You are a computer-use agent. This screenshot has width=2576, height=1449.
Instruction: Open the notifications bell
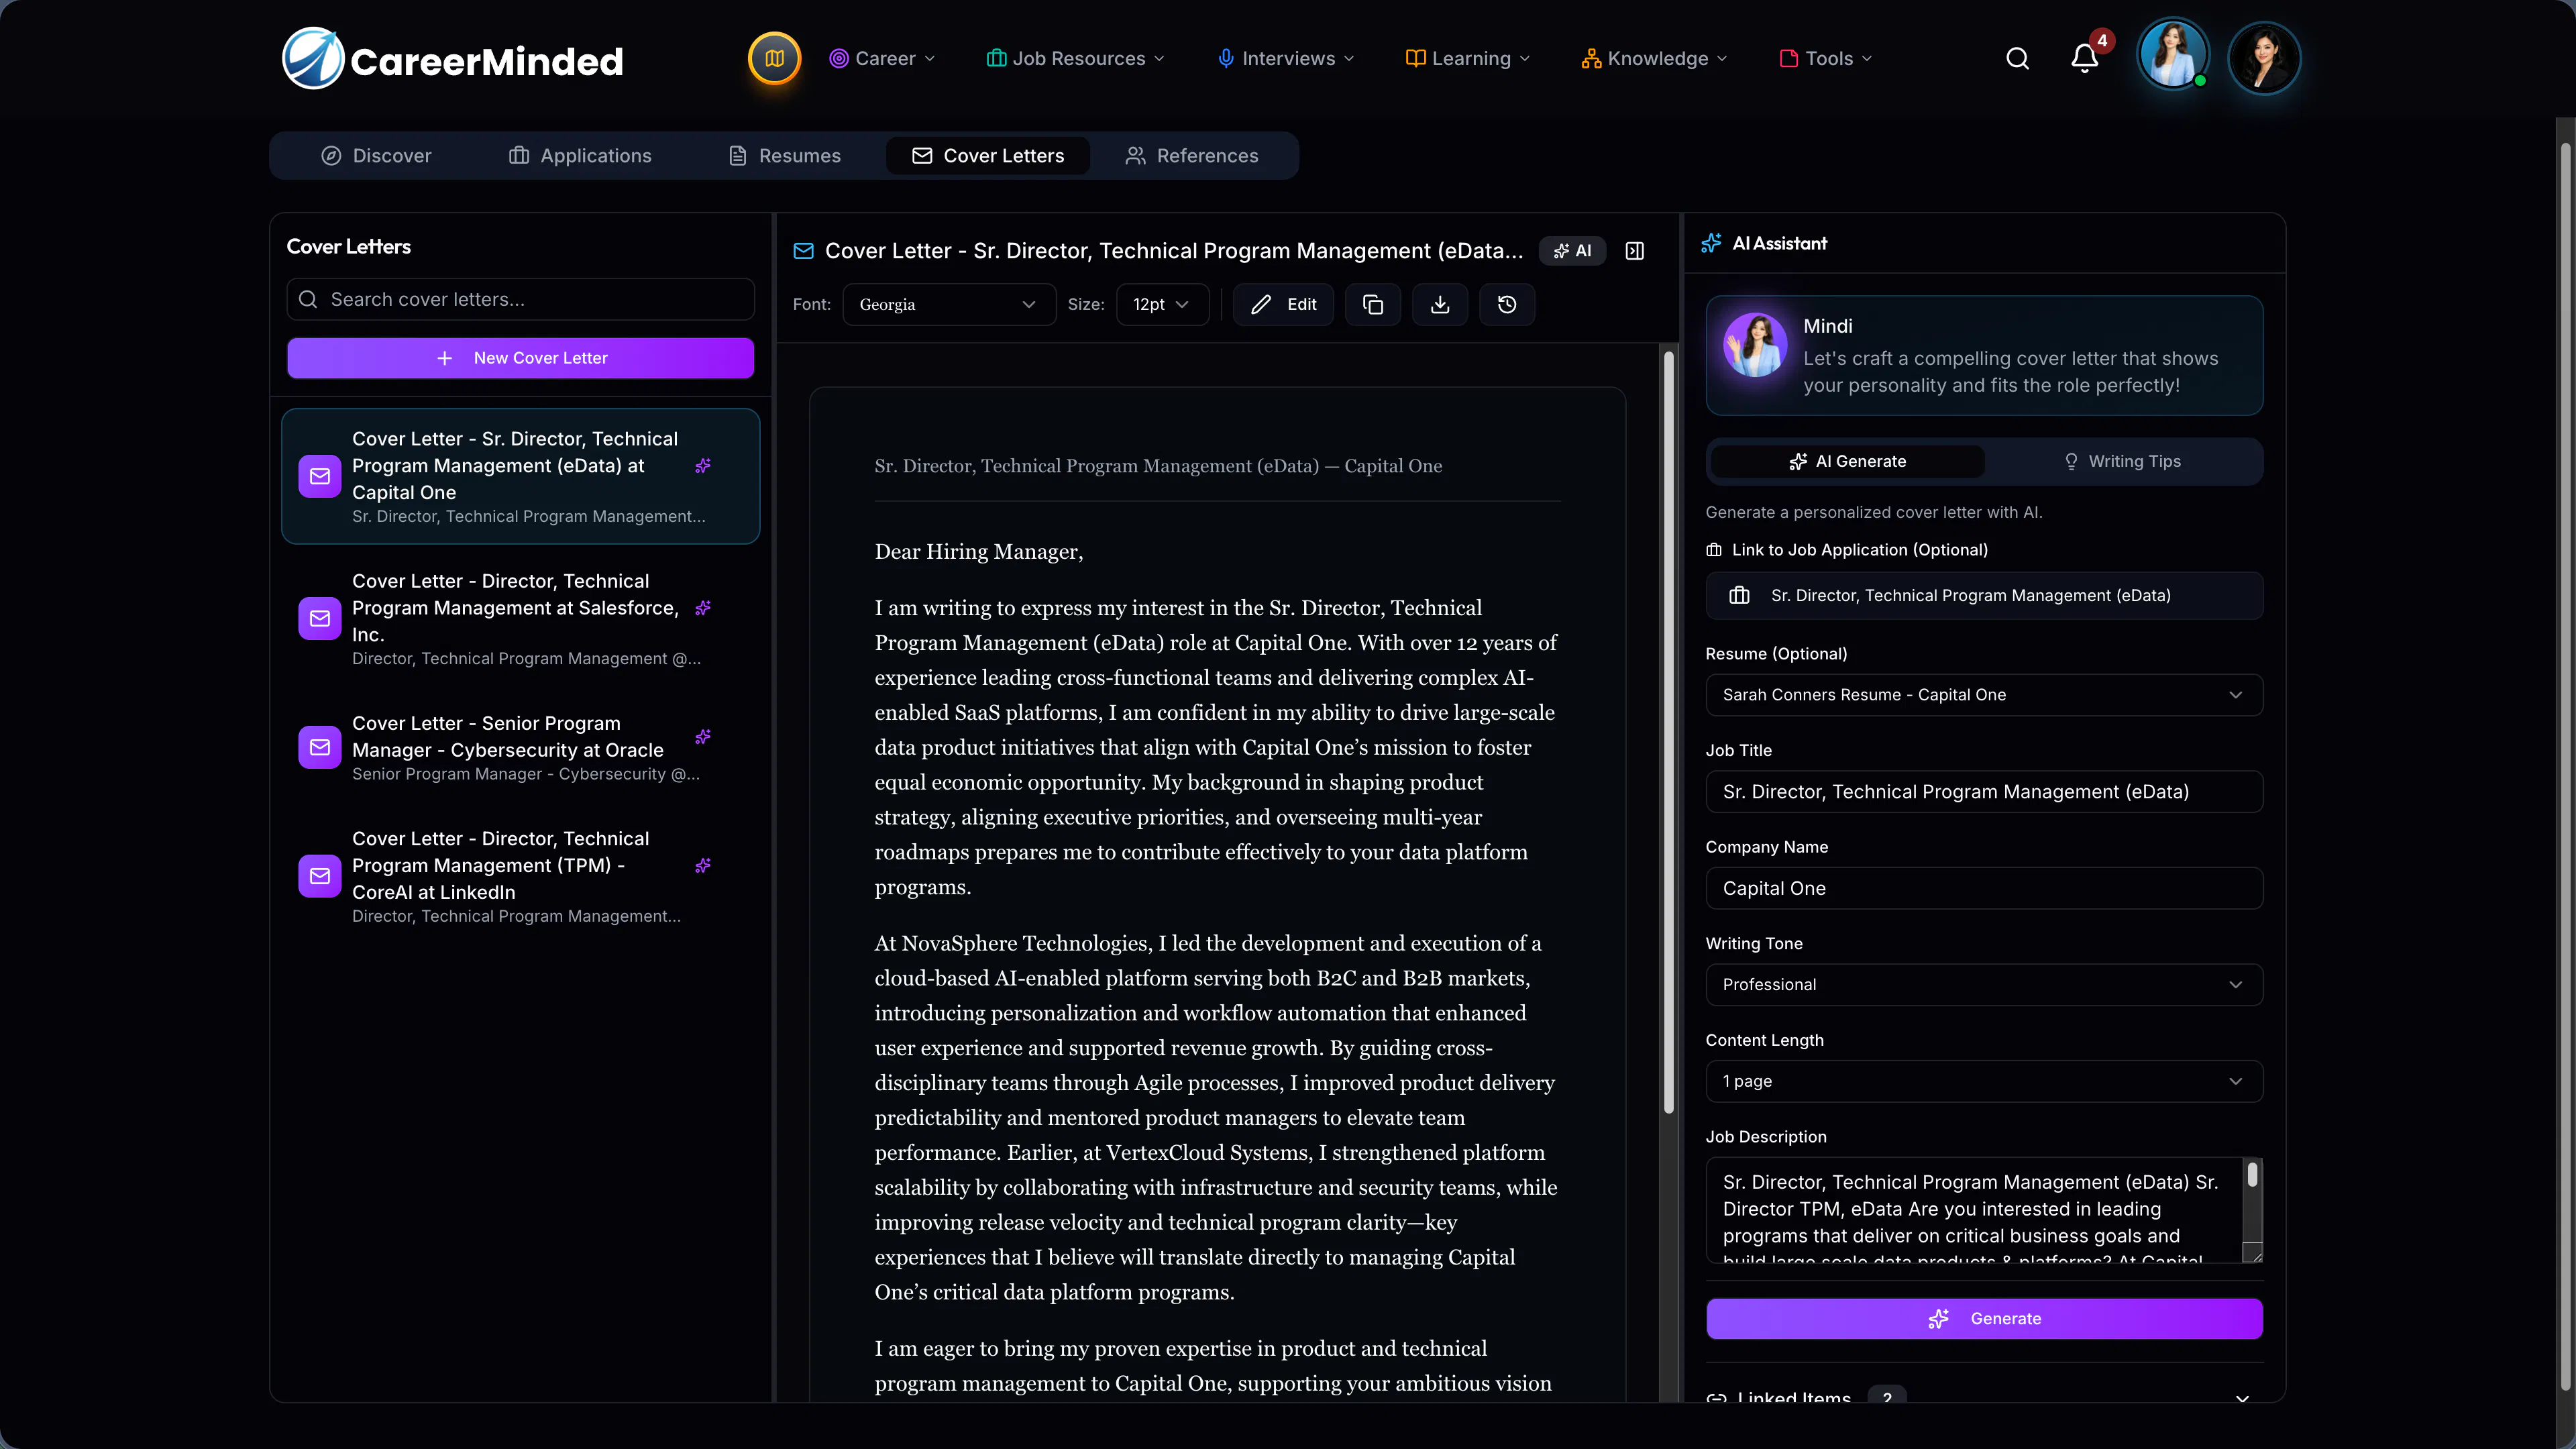2084,59
